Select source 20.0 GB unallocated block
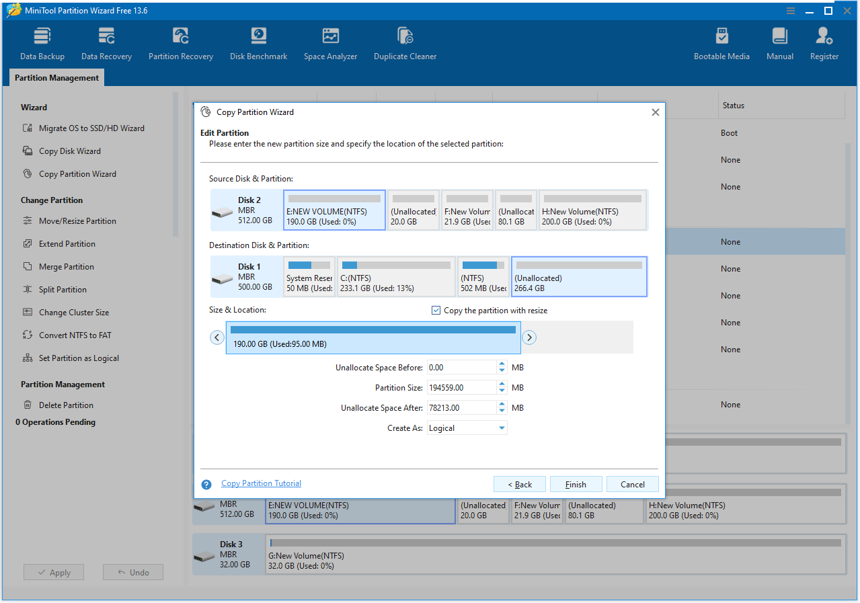The image size is (860, 603). (414, 210)
